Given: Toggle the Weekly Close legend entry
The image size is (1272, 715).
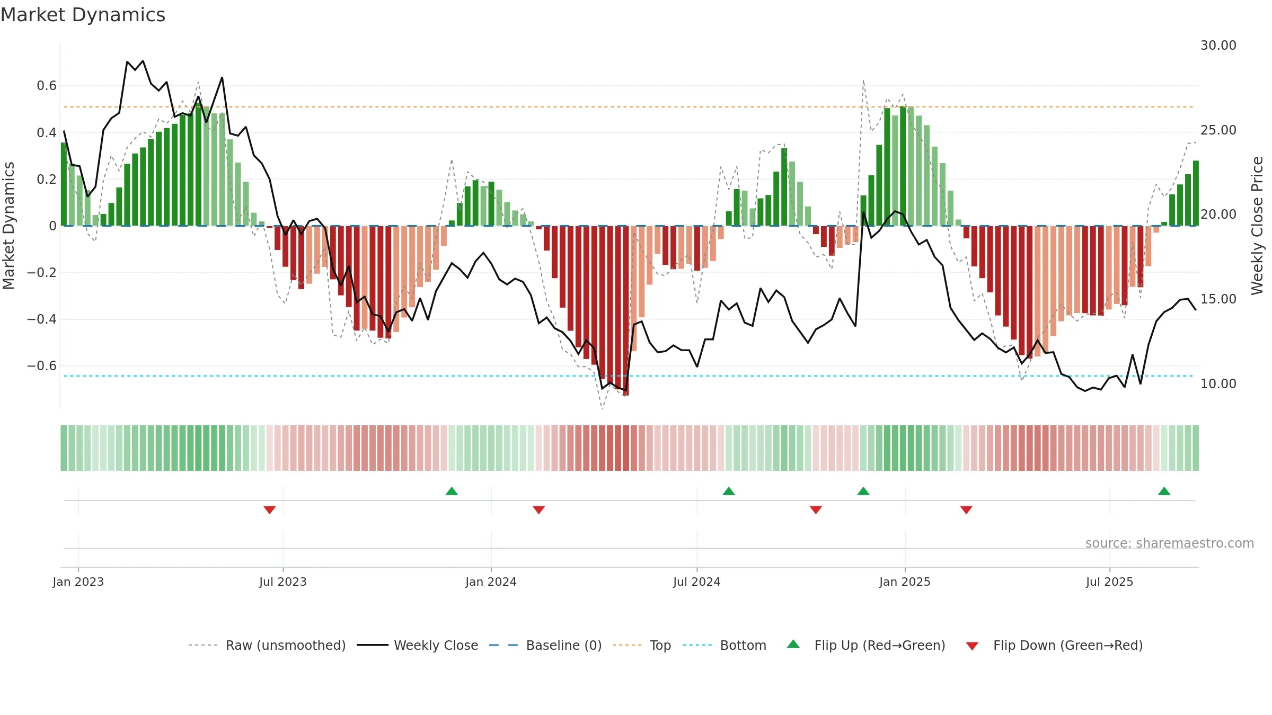Looking at the screenshot, I should pos(418,645).
